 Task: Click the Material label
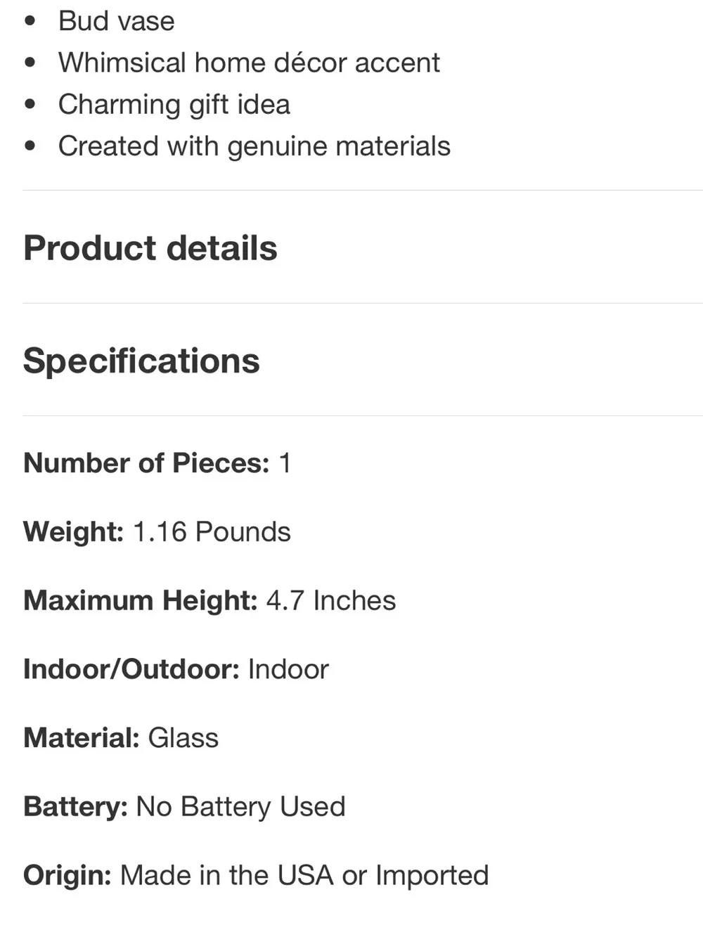82,738
